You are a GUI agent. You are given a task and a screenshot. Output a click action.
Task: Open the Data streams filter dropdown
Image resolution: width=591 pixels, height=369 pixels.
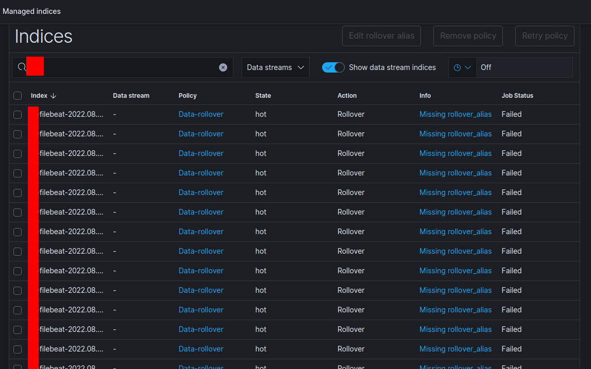tap(276, 67)
